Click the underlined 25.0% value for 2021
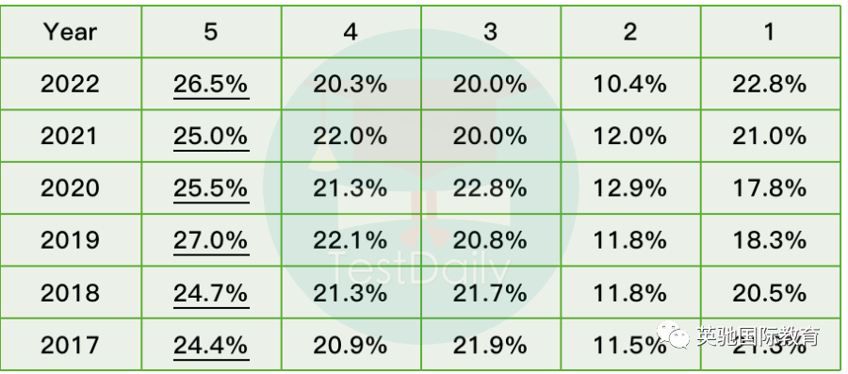Image resolution: width=848 pixels, height=374 pixels. [211, 137]
